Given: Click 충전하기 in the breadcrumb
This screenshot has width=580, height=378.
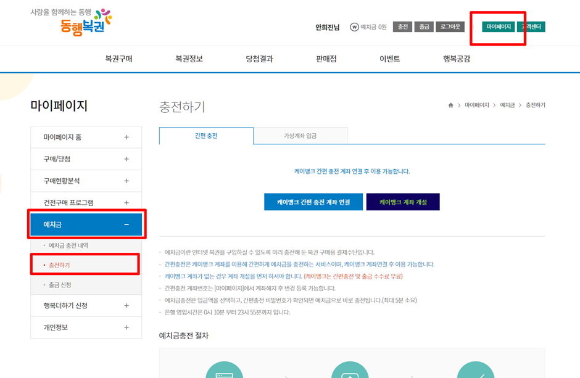Looking at the screenshot, I should click(x=535, y=105).
